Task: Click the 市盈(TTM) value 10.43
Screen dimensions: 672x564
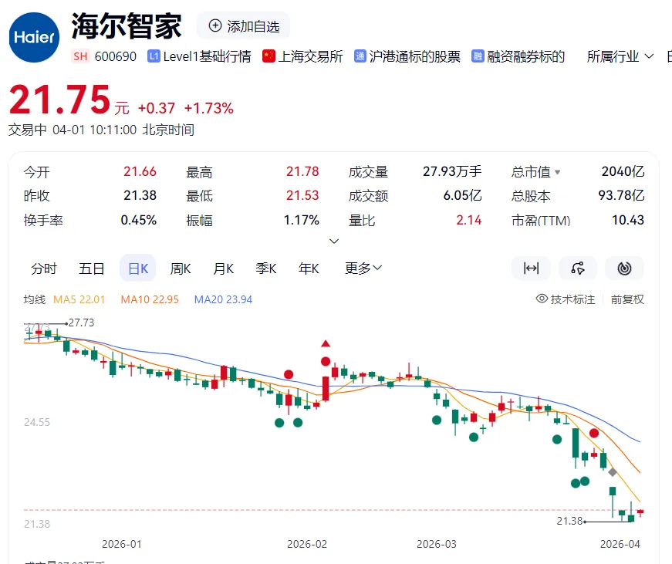Action: pyautogui.click(x=628, y=220)
